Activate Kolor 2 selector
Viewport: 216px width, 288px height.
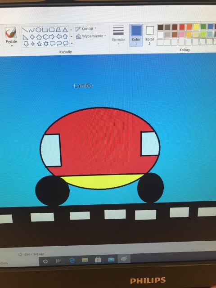pos(150,36)
